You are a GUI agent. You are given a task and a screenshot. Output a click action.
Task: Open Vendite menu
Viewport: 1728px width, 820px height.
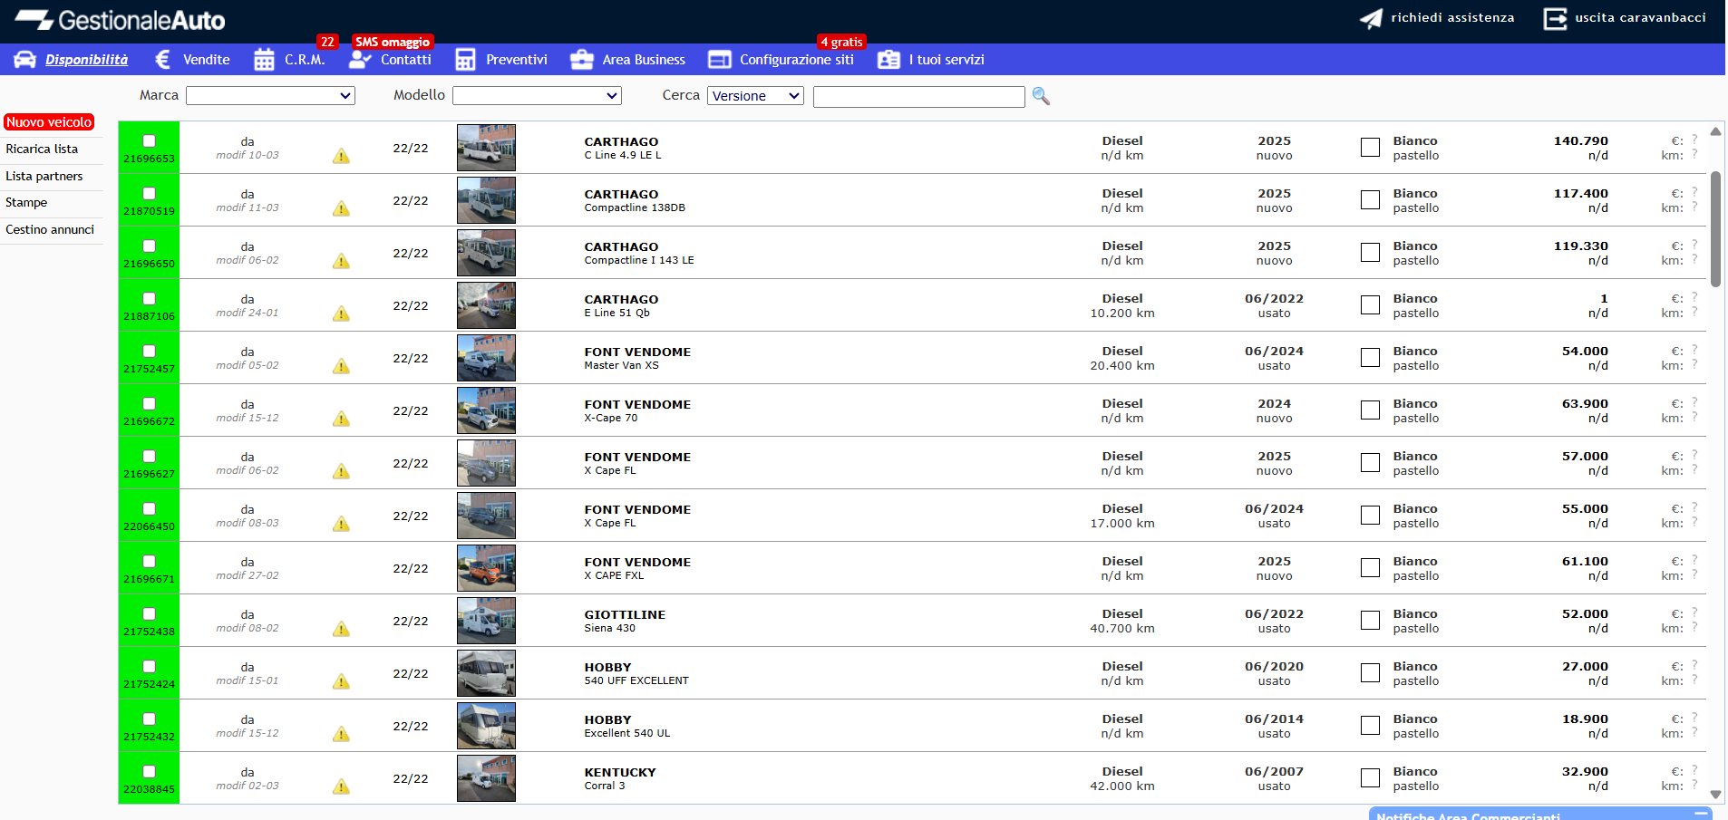point(207,60)
